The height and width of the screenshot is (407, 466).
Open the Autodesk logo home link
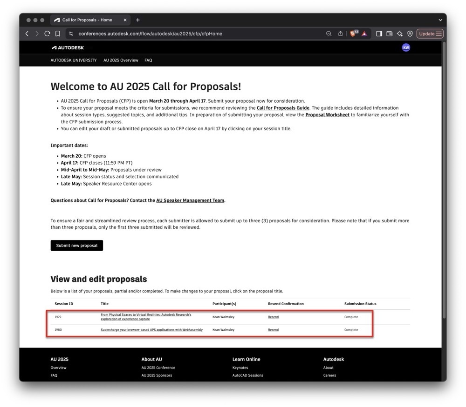click(x=68, y=47)
